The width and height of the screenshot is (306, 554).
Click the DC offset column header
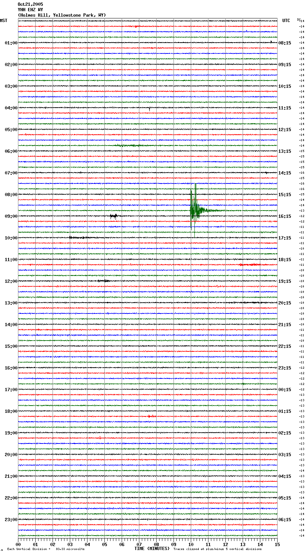(299, 20)
